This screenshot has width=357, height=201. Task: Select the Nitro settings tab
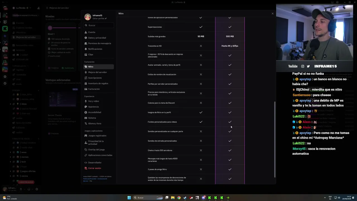(98, 67)
